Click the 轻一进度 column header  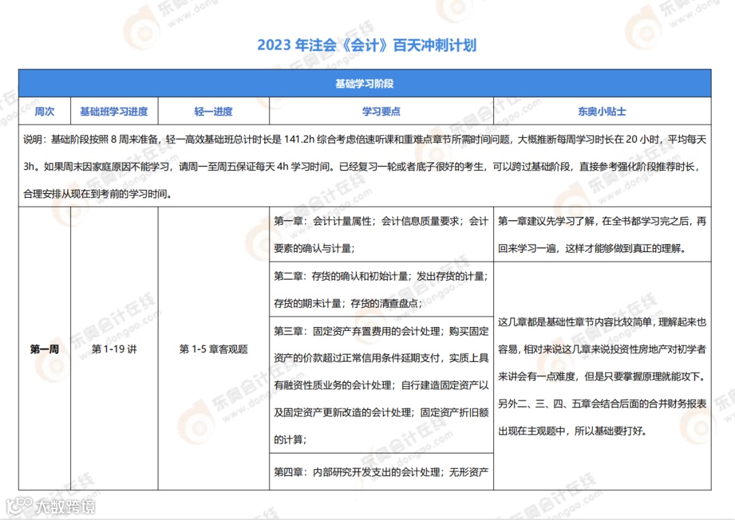(214, 111)
